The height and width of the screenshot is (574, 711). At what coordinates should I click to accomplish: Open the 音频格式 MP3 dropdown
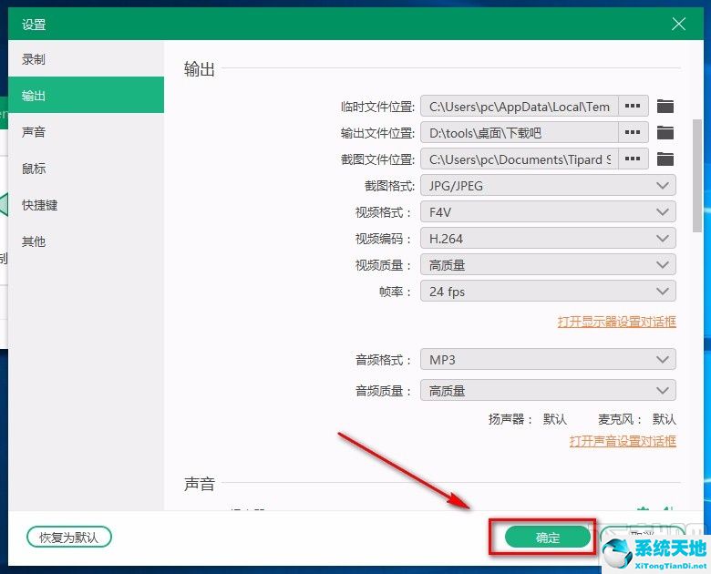548,360
